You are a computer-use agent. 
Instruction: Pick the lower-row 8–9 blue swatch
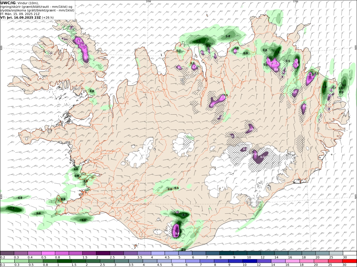click(221, 261)
